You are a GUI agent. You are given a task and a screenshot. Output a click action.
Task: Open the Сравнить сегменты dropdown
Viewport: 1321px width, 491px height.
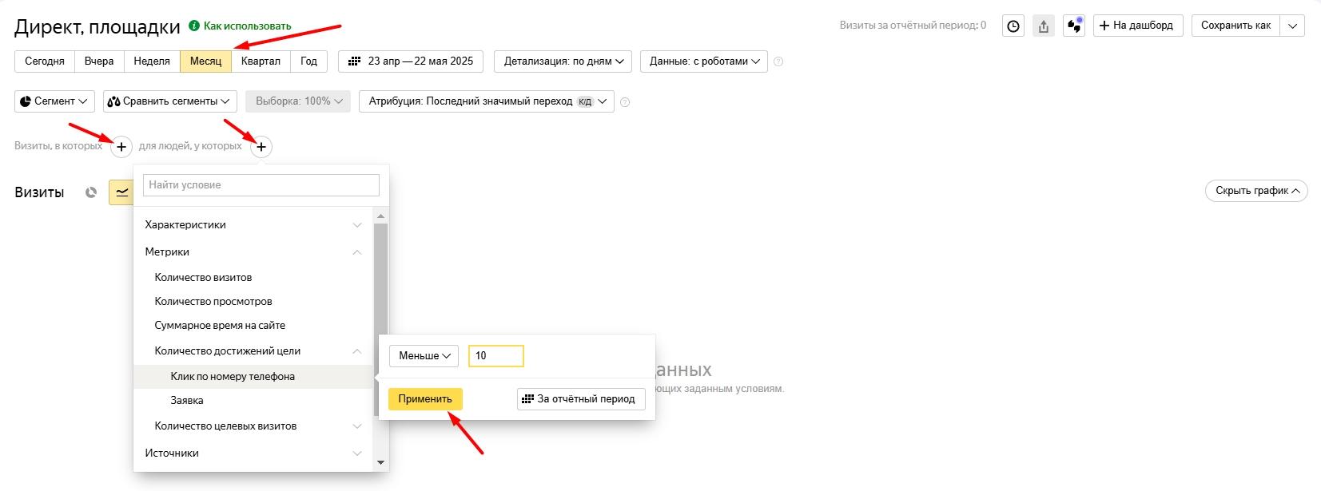point(170,101)
